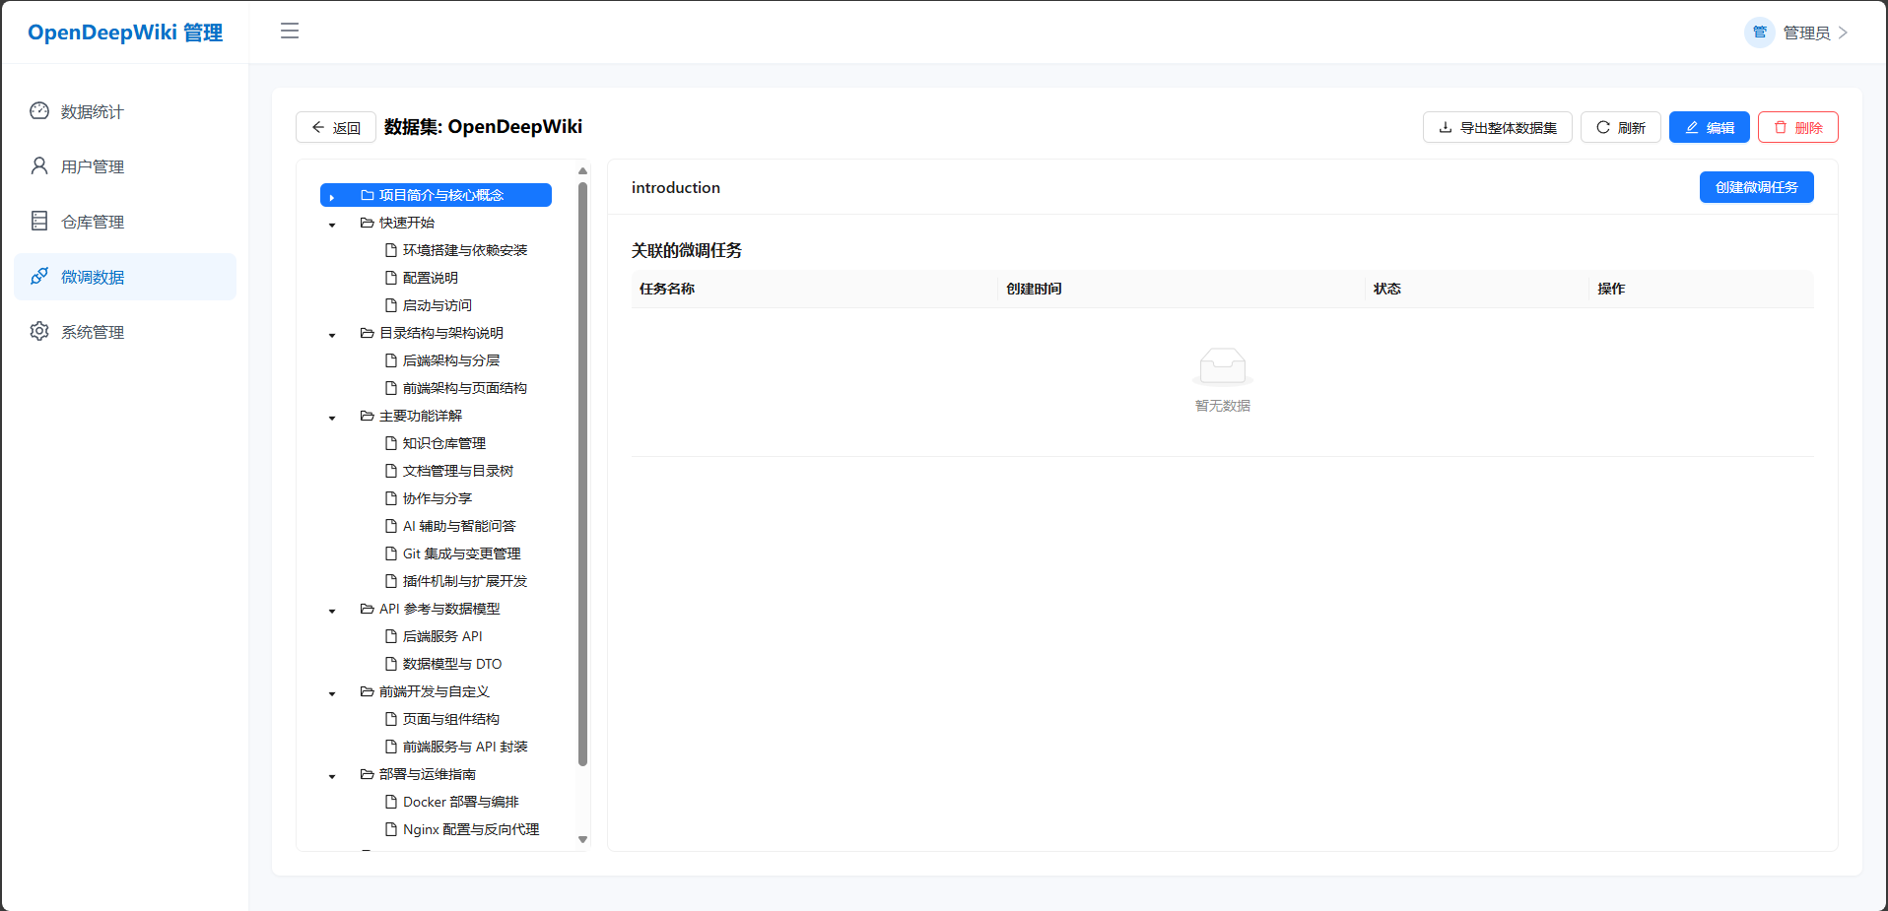Viewport: 1888px width, 911px height.
Task: Collapse the 部署与运维指南 node arrow
Action: pos(332,776)
